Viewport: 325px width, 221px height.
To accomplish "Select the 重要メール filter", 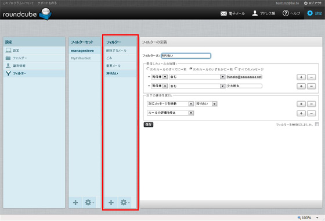I will 120,66.
